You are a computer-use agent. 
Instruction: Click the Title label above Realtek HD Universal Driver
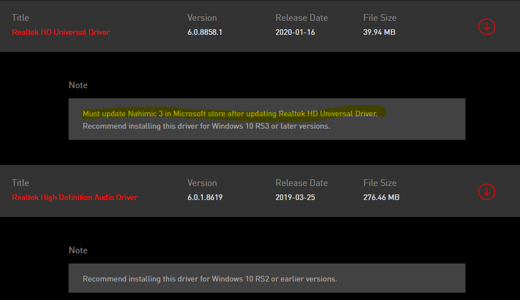(x=20, y=18)
